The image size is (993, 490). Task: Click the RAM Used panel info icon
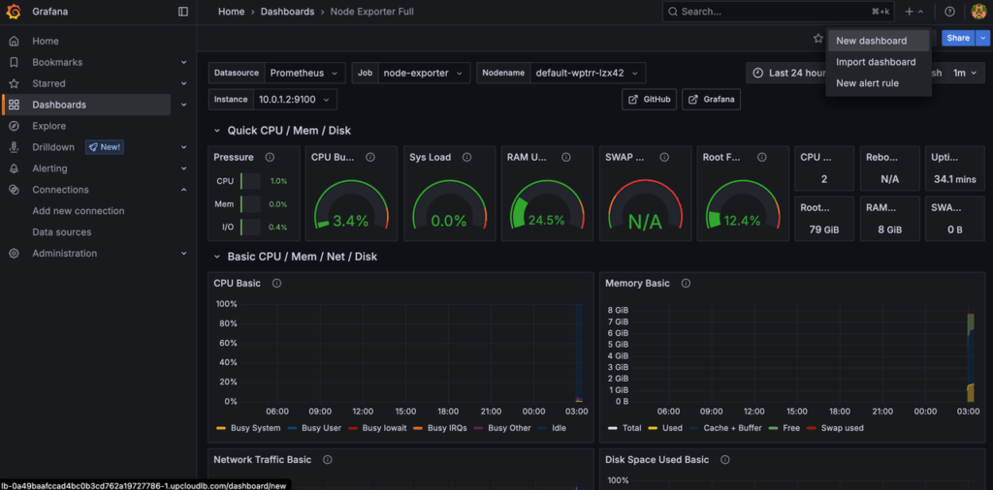tap(566, 158)
